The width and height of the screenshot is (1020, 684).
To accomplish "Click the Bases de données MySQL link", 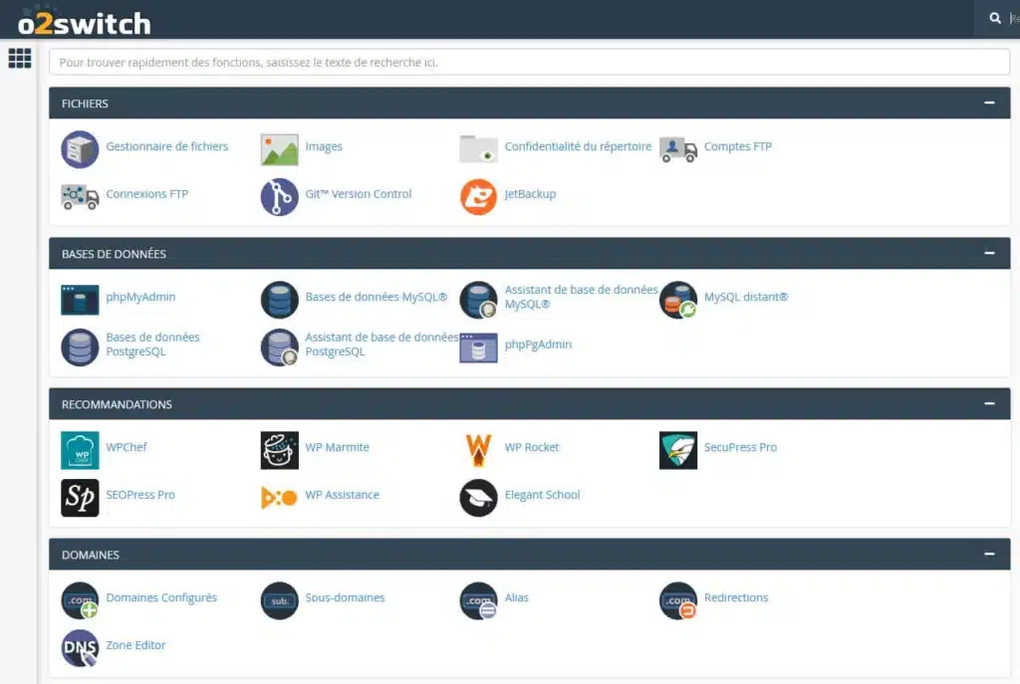I will point(376,297).
